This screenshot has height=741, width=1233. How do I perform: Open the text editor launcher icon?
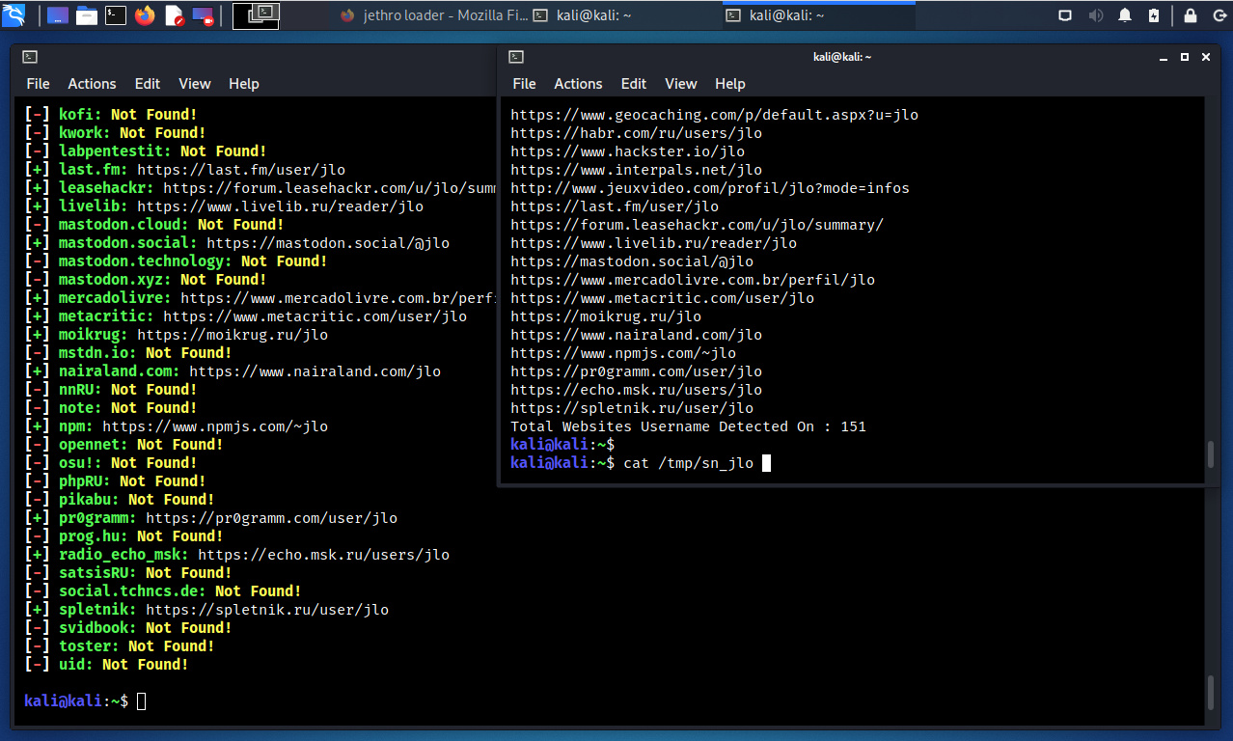174,15
